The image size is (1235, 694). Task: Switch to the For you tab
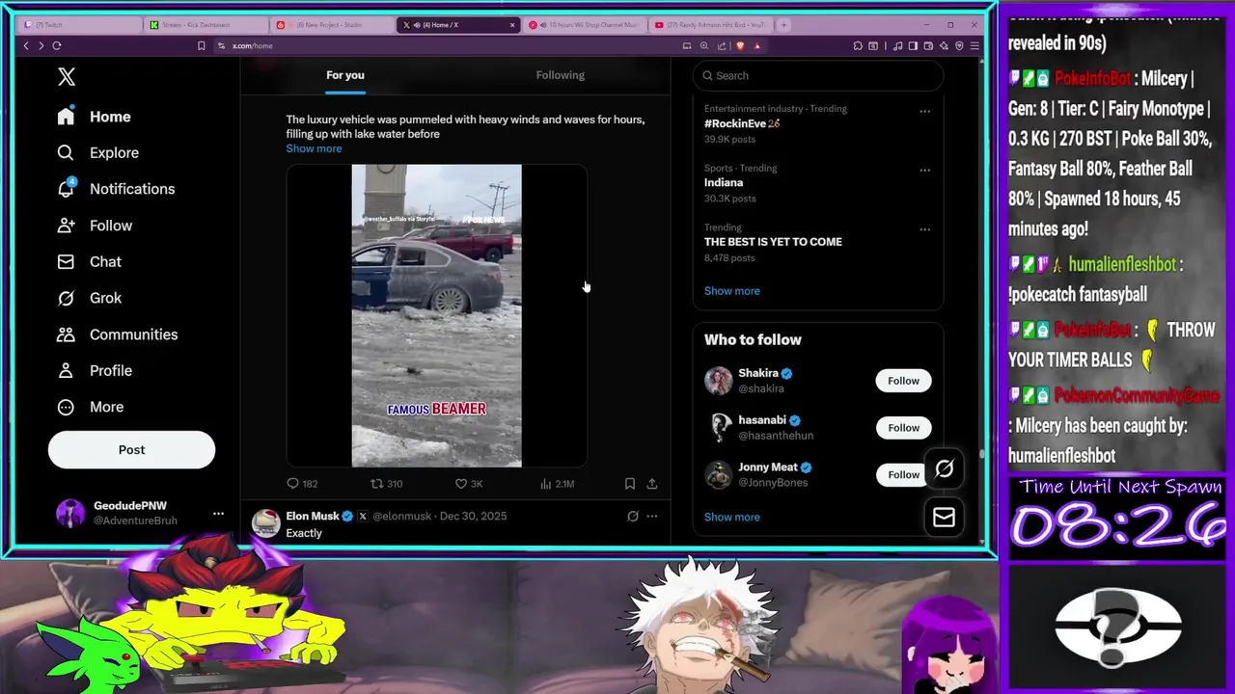tap(344, 75)
